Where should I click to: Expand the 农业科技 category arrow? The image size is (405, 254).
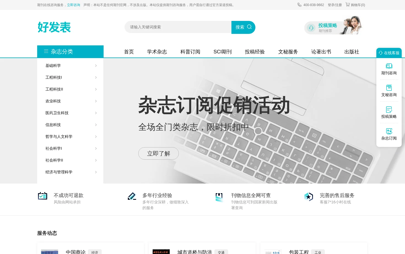(x=96, y=101)
